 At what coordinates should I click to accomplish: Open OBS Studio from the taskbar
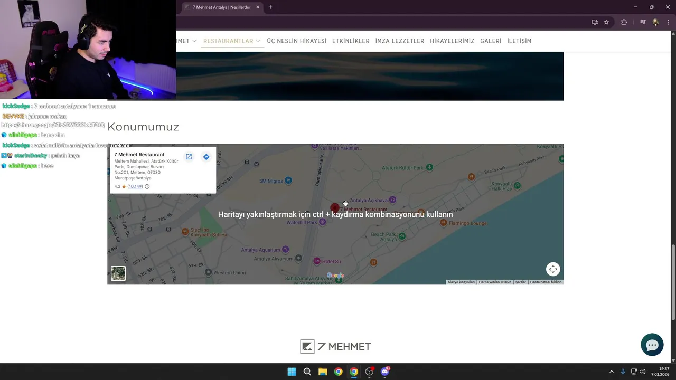click(369, 372)
